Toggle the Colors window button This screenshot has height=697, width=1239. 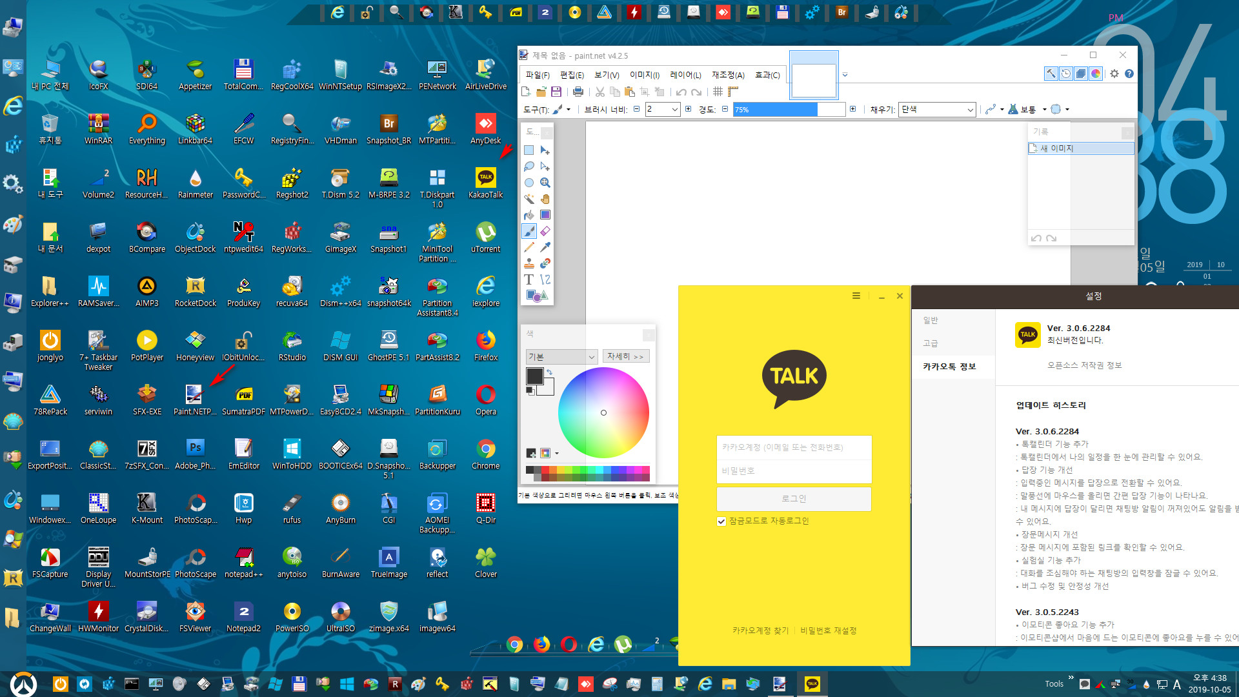tap(1096, 74)
